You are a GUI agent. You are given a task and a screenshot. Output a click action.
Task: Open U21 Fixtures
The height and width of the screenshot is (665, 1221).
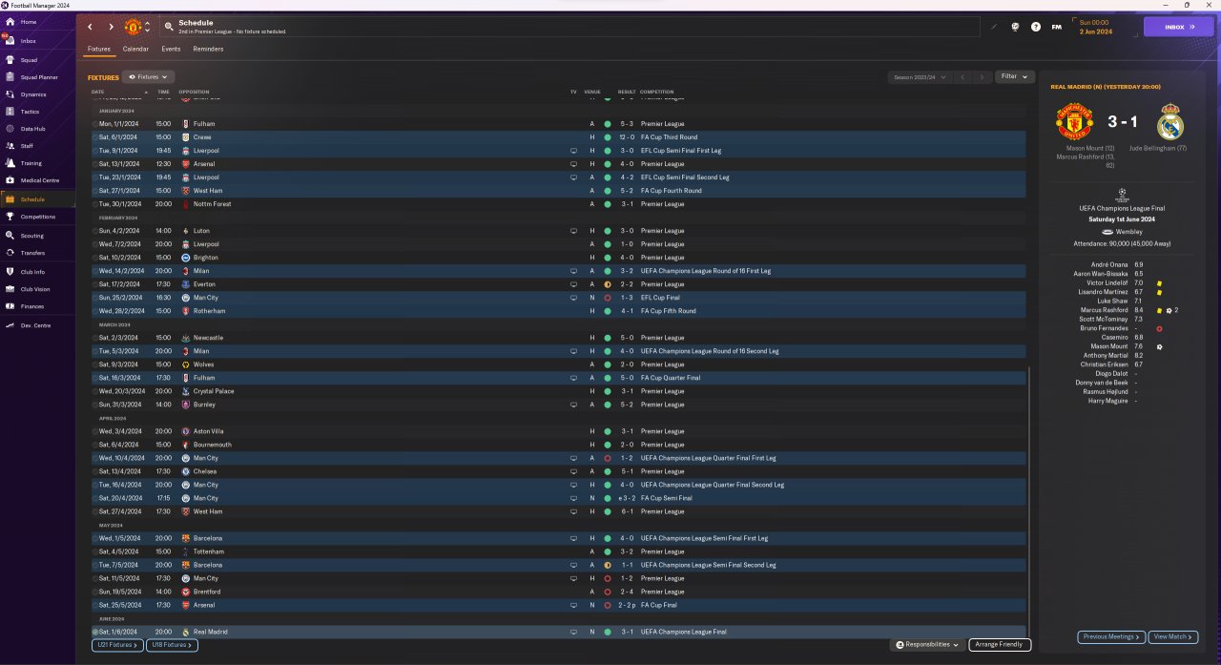(117, 645)
